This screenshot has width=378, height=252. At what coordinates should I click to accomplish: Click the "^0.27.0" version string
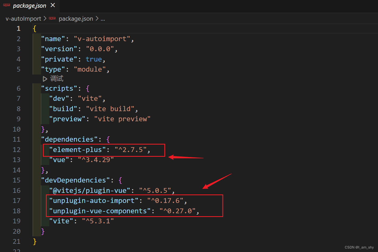click(178, 211)
